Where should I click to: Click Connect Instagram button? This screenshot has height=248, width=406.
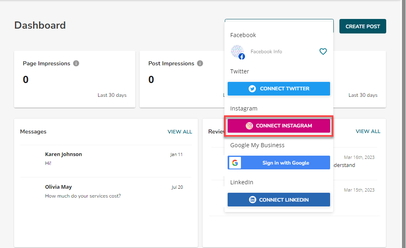279,126
